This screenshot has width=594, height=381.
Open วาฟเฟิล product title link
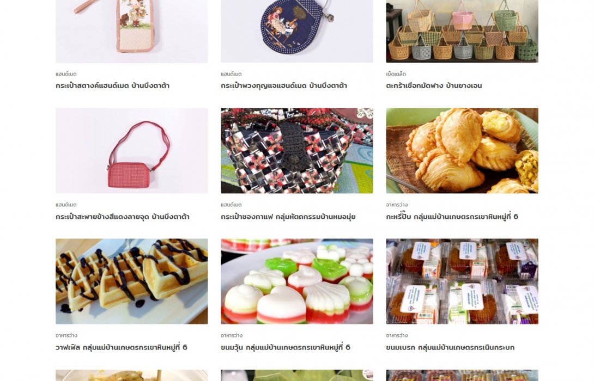[x=121, y=347]
